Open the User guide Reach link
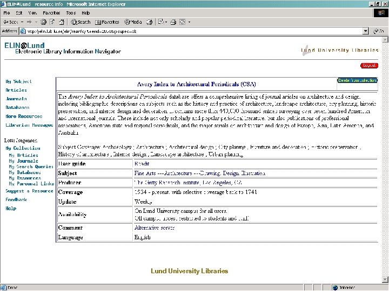 coord(142,164)
